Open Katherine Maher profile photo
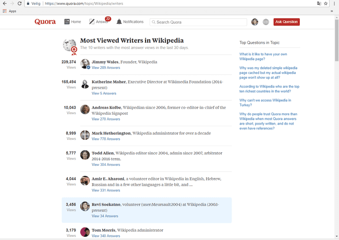Image resolution: width=339 pixels, height=240 pixels. [x=85, y=84]
